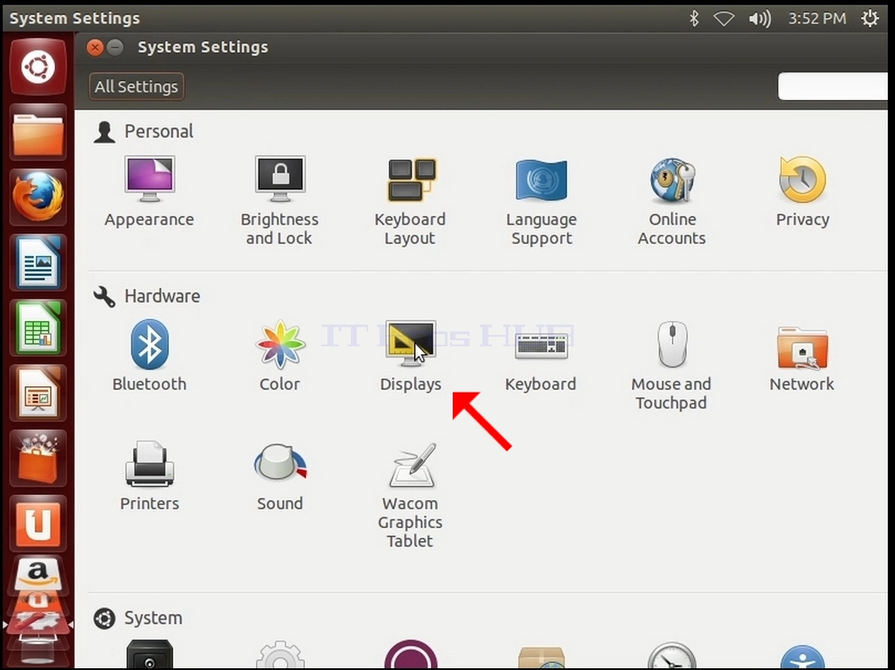Close the System Settings window
The width and height of the screenshot is (895, 670).
tap(95, 47)
